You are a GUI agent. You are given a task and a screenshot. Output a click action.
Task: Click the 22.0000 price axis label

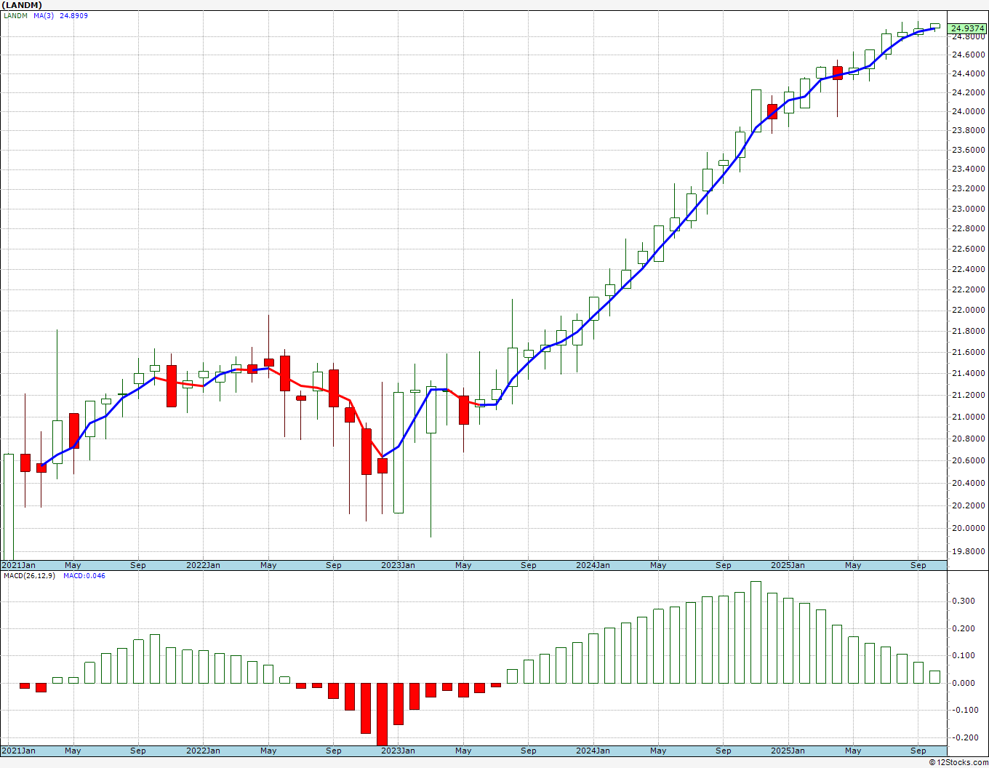[x=968, y=310]
